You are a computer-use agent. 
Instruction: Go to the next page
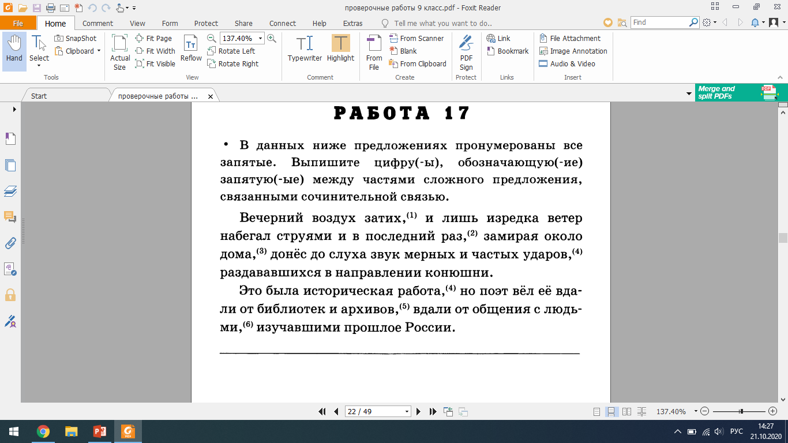[x=419, y=411]
